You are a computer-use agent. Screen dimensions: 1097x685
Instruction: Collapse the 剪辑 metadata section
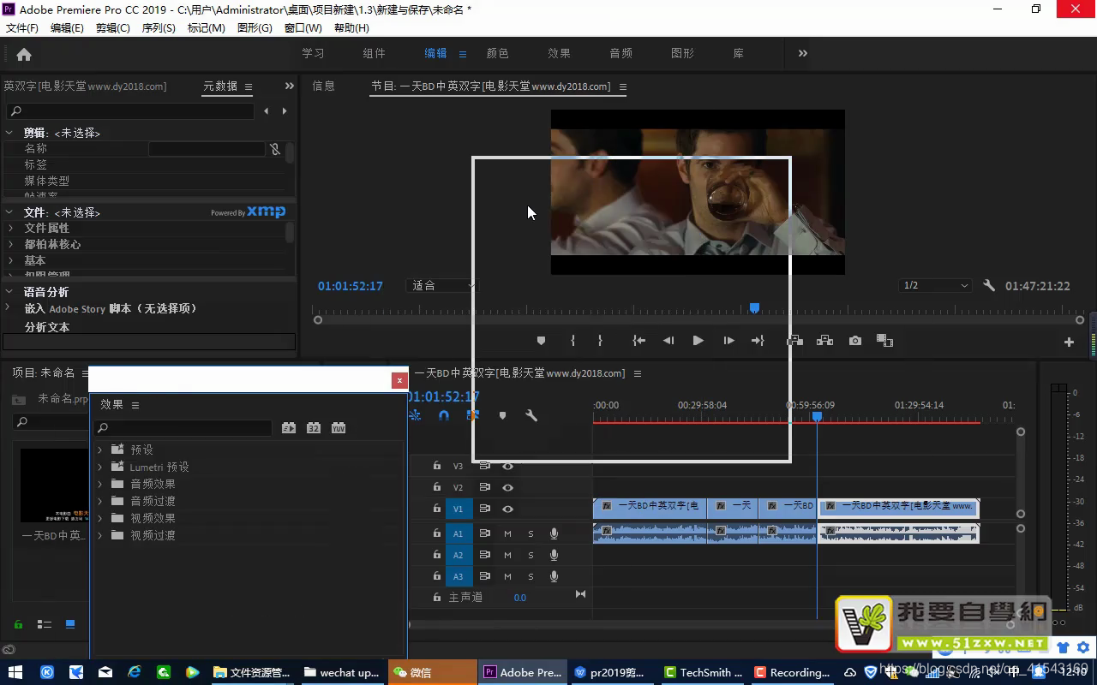pyautogui.click(x=10, y=133)
